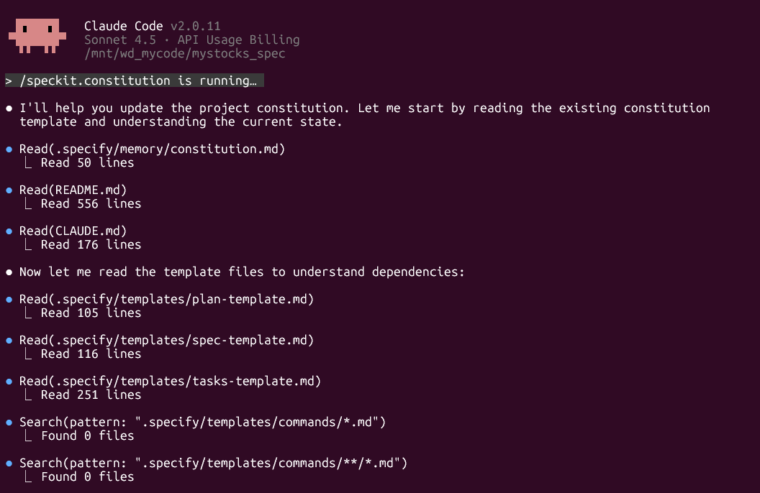Click the 'Read 251 lines' result line
Screen dimensions: 760x493
pos(91,395)
